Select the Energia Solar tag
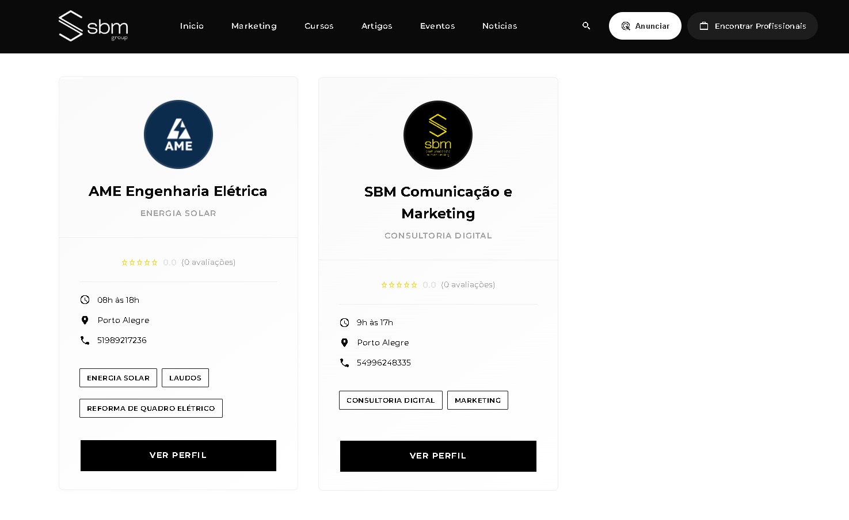The height and width of the screenshot is (520, 849). pos(118,378)
